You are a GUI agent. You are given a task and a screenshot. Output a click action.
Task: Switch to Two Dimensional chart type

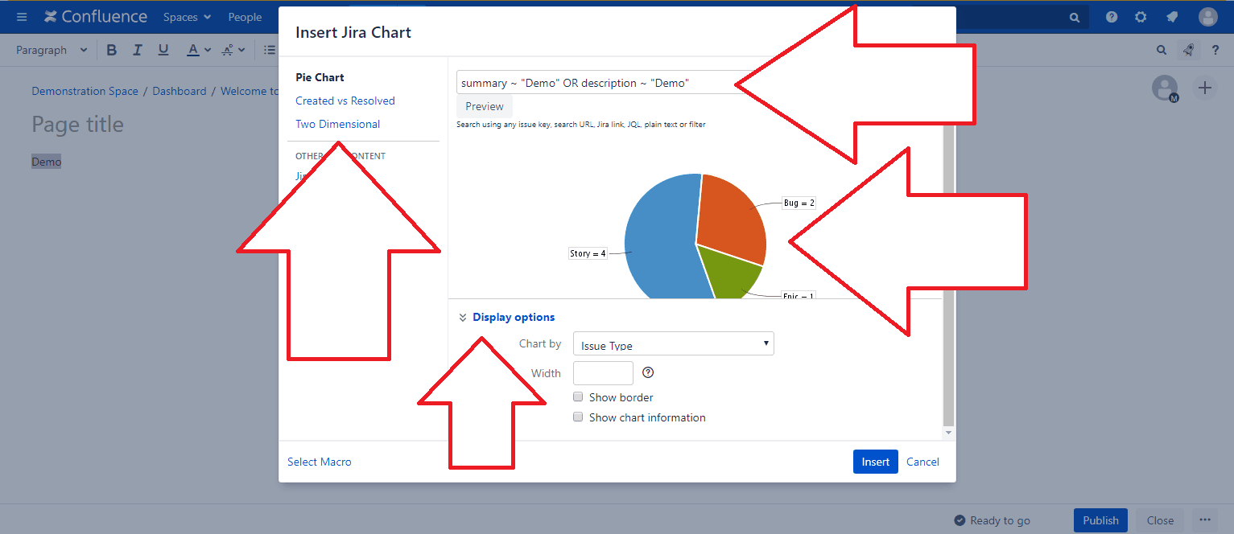point(337,124)
